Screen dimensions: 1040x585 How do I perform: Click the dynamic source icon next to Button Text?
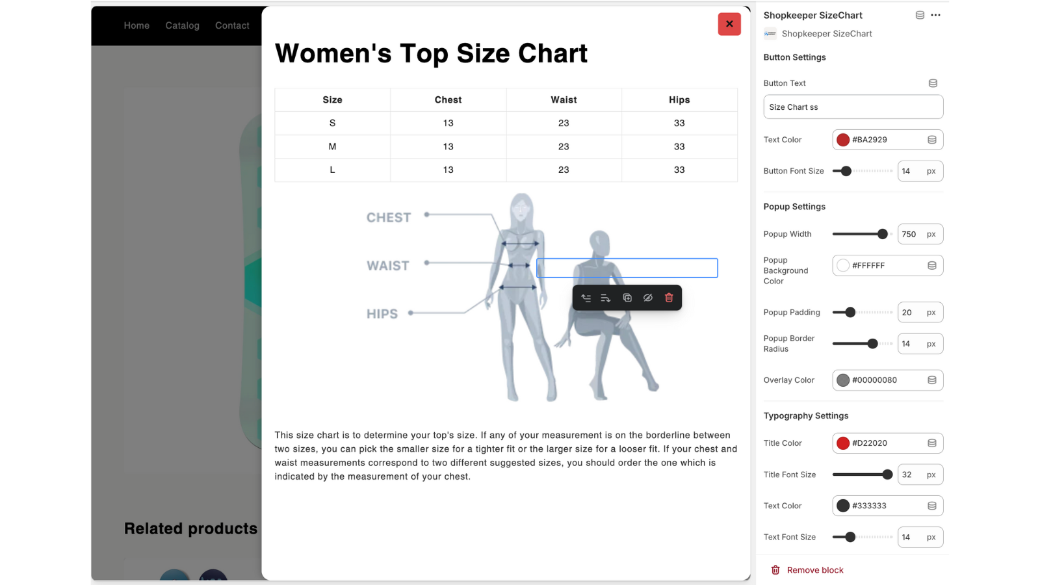point(933,83)
